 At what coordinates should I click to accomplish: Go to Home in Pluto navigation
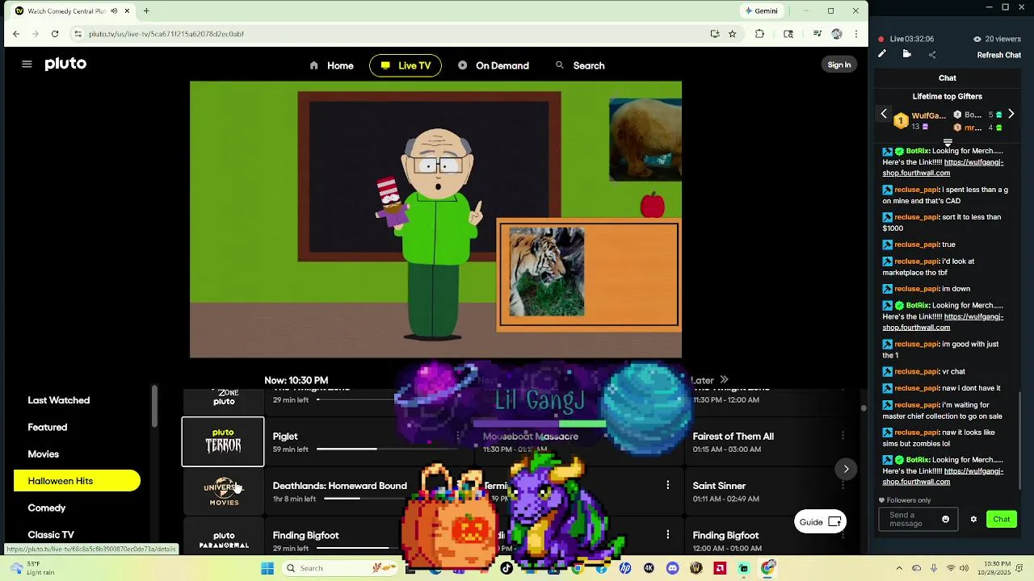coord(331,65)
